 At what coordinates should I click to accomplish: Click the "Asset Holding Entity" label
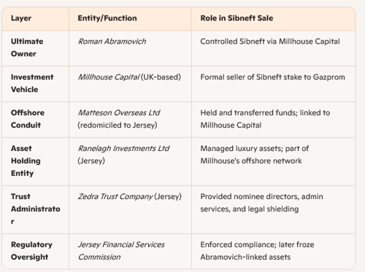(26, 160)
